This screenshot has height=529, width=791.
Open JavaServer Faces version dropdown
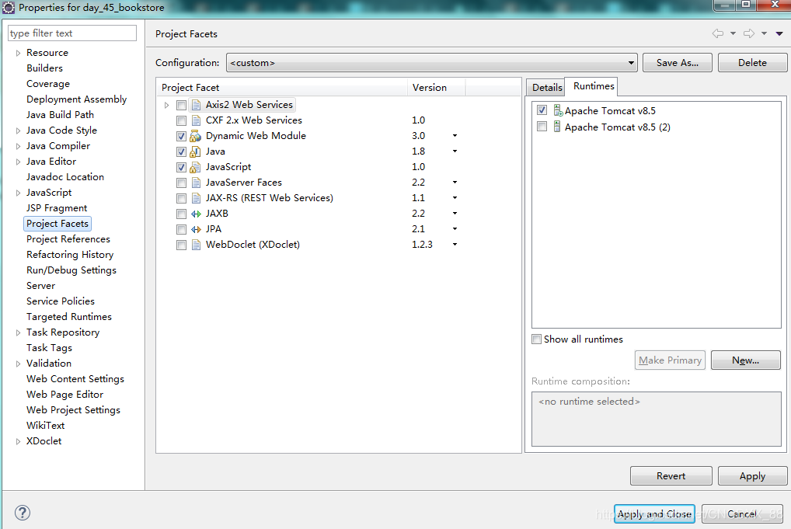pos(455,182)
